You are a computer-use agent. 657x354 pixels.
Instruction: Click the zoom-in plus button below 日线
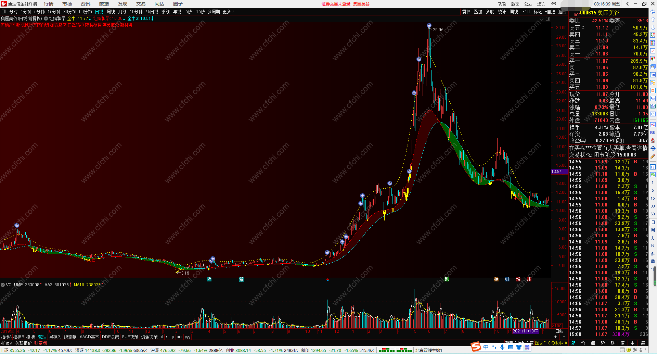(555, 337)
